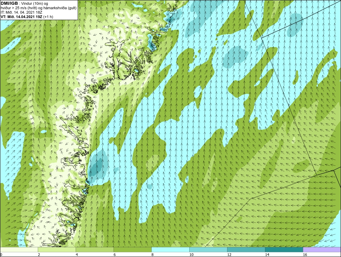Click the legend scale label "10"
The width and height of the screenshot is (341, 257).
pyautogui.click(x=191, y=255)
